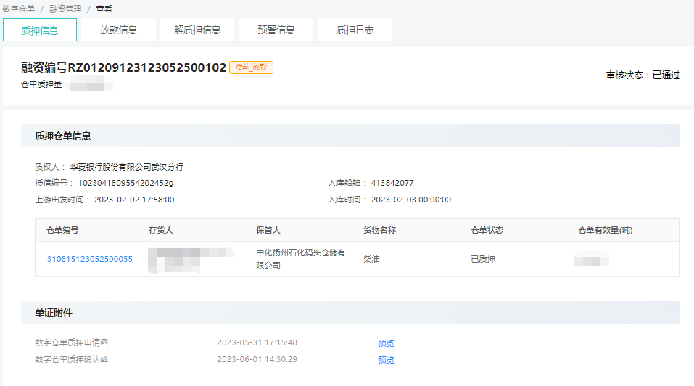694x386 pixels.
Task: Open warehouse receipt 310815123052500055
Action: click(x=90, y=259)
